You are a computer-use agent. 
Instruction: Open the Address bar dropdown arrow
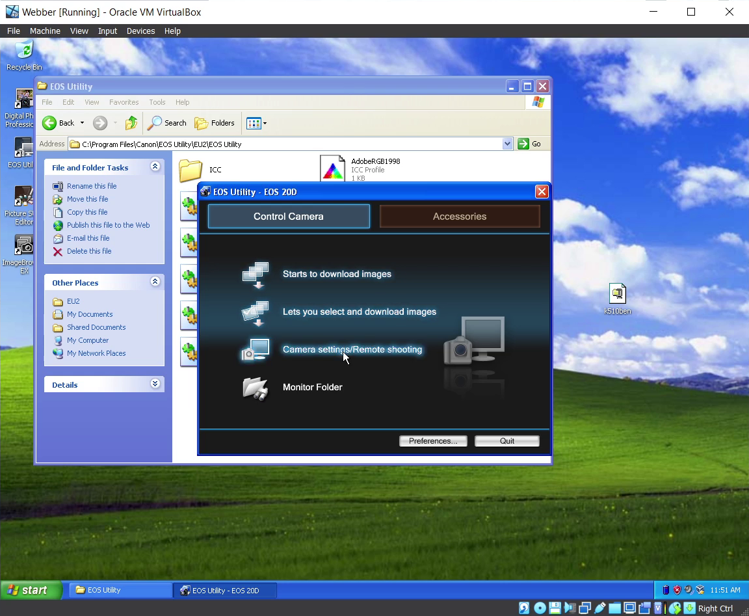click(x=508, y=144)
